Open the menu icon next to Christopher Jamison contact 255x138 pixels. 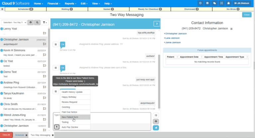point(231,29)
